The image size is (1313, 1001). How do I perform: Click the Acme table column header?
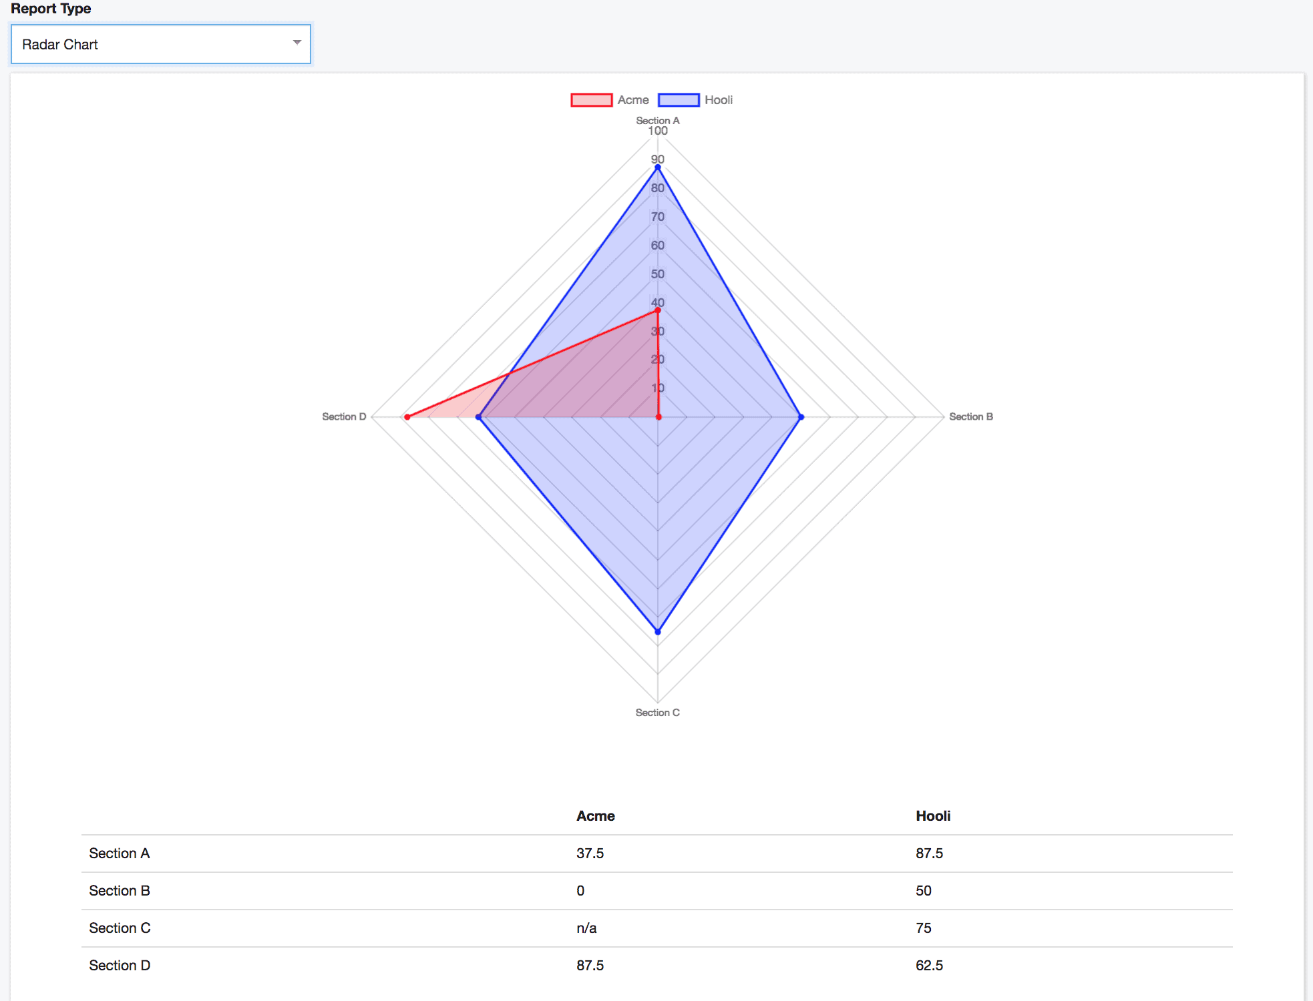tap(596, 816)
